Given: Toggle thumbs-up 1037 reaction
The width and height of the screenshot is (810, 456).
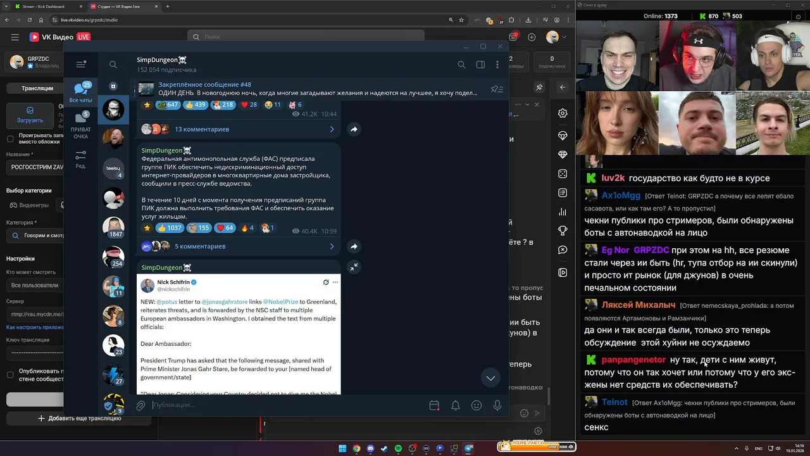Looking at the screenshot, I should point(170,228).
